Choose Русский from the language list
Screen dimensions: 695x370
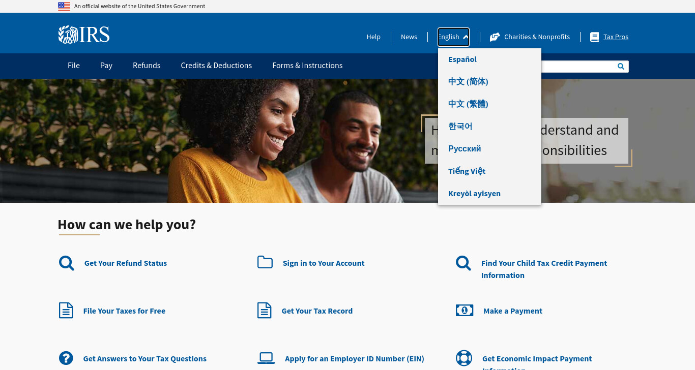465,149
